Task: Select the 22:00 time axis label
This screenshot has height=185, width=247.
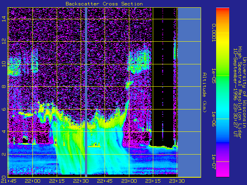Action: [x=33, y=181]
